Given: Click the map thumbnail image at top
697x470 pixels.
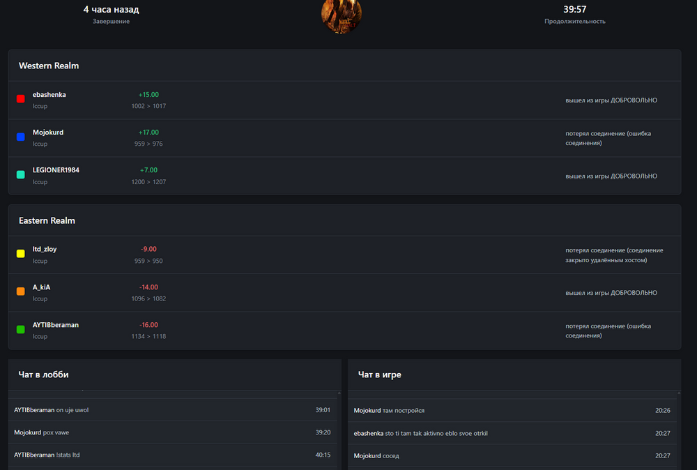Looking at the screenshot, I should click(341, 15).
